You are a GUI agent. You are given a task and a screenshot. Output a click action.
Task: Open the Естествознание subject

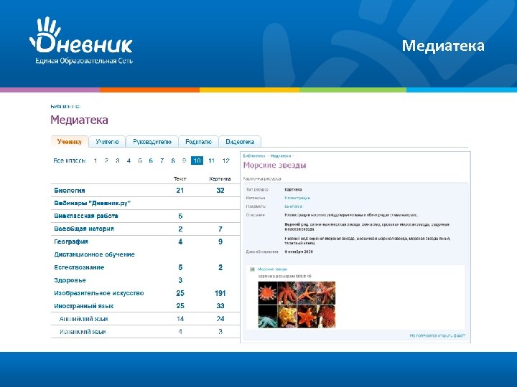click(79, 267)
